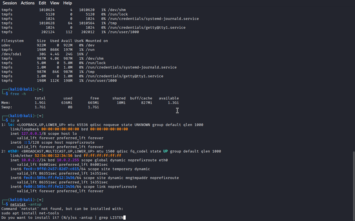Open the Help menu
Viewport: 355px width, 221px height.
click(68, 3)
